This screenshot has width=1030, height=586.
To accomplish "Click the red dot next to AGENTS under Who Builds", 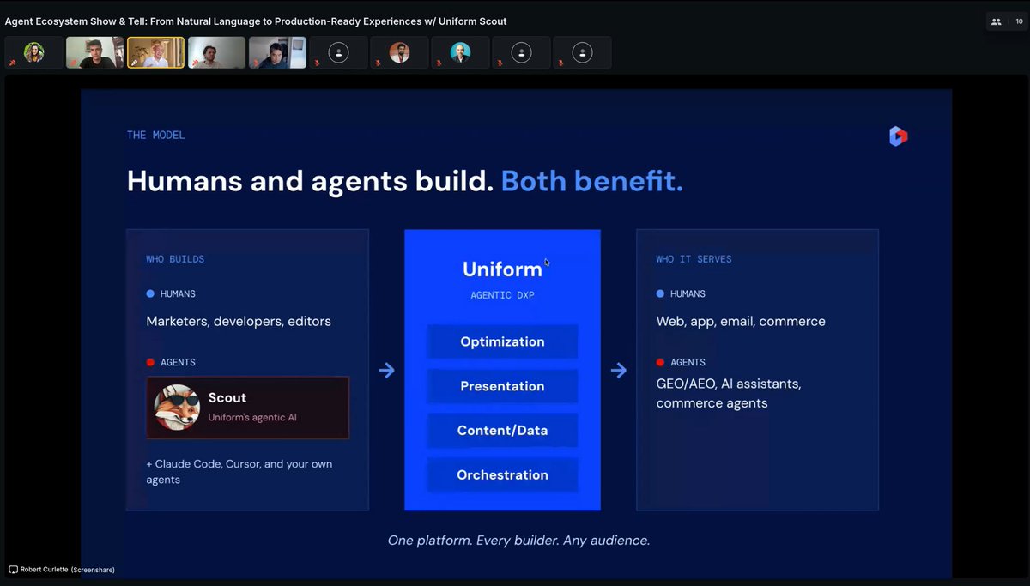I will (150, 362).
